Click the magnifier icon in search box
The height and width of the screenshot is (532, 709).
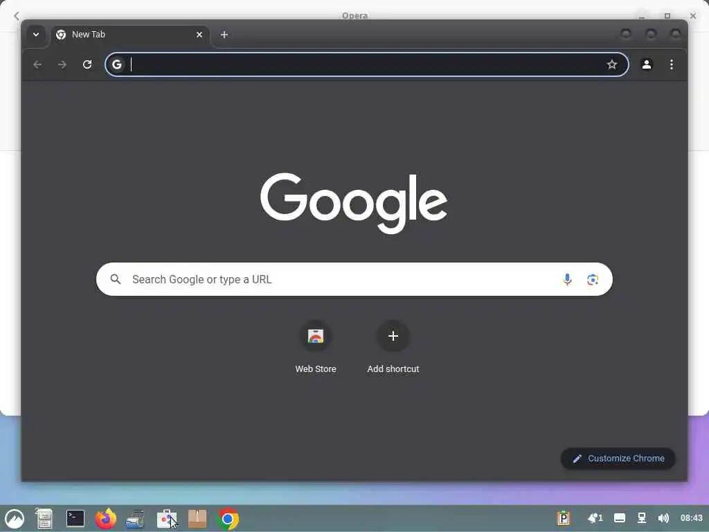[x=116, y=279]
